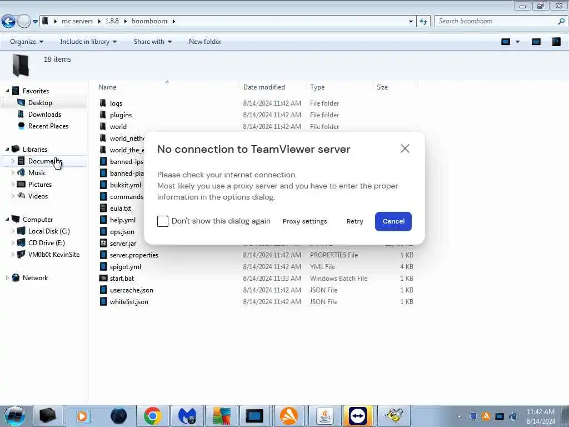
Task: Open the taskbar clock showing 11:42 AM
Action: pyautogui.click(x=541, y=416)
